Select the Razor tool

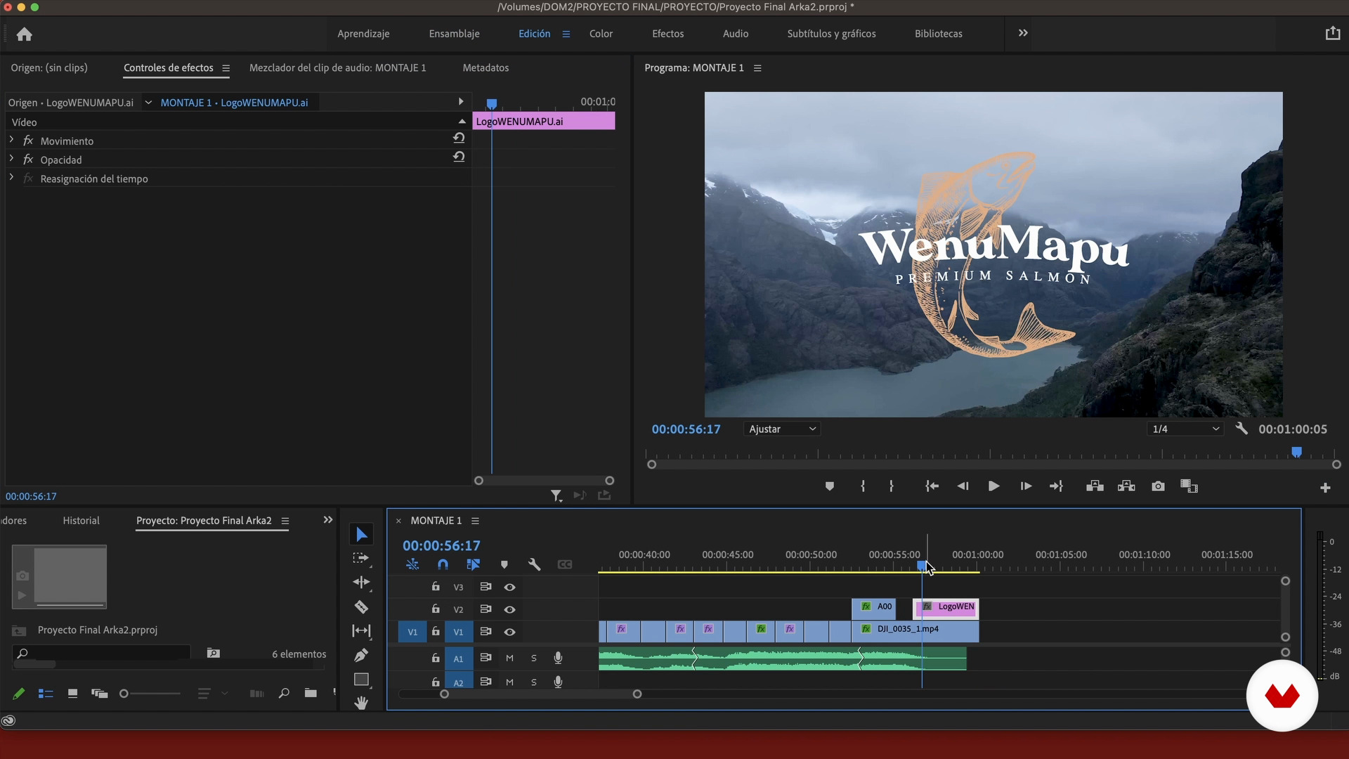click(x=361, y=607)
